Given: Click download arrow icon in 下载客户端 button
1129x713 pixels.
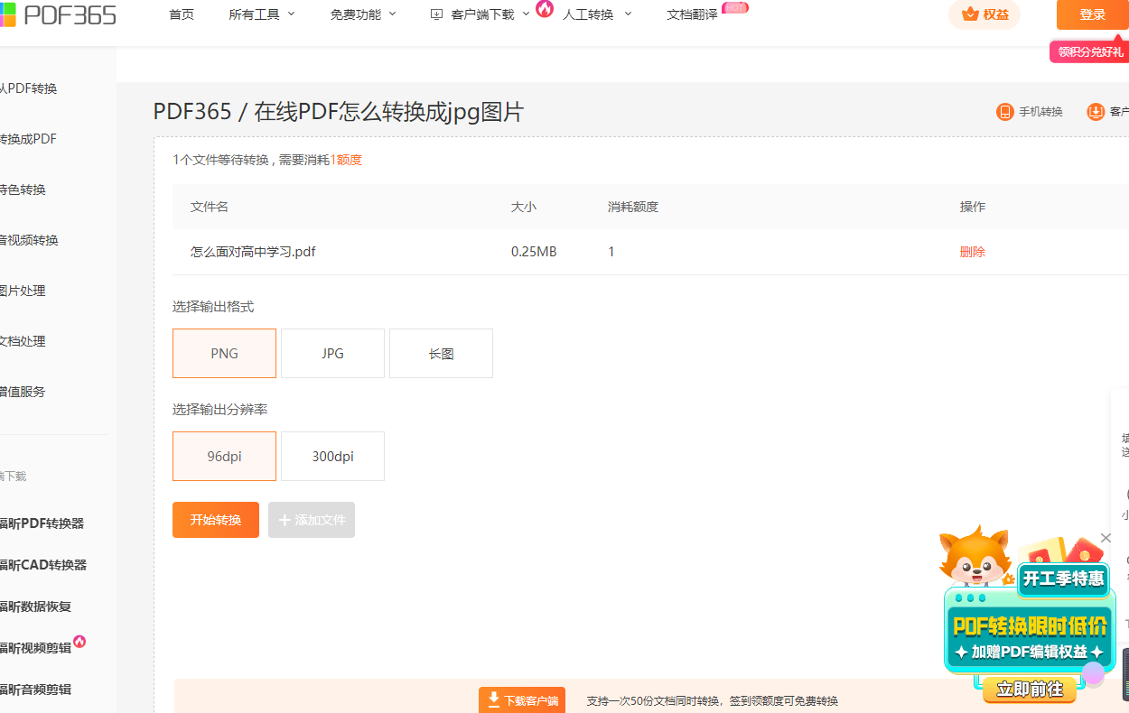Looking at the screenshot, I should point(494,699).
